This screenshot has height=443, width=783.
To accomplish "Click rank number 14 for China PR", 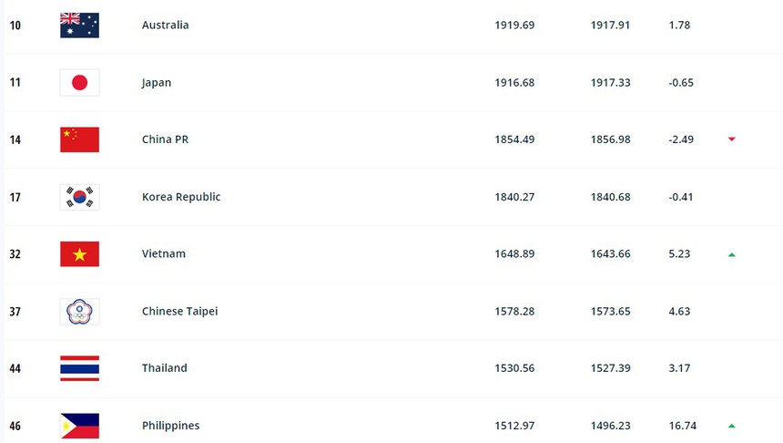I will [x=15, y=140].
